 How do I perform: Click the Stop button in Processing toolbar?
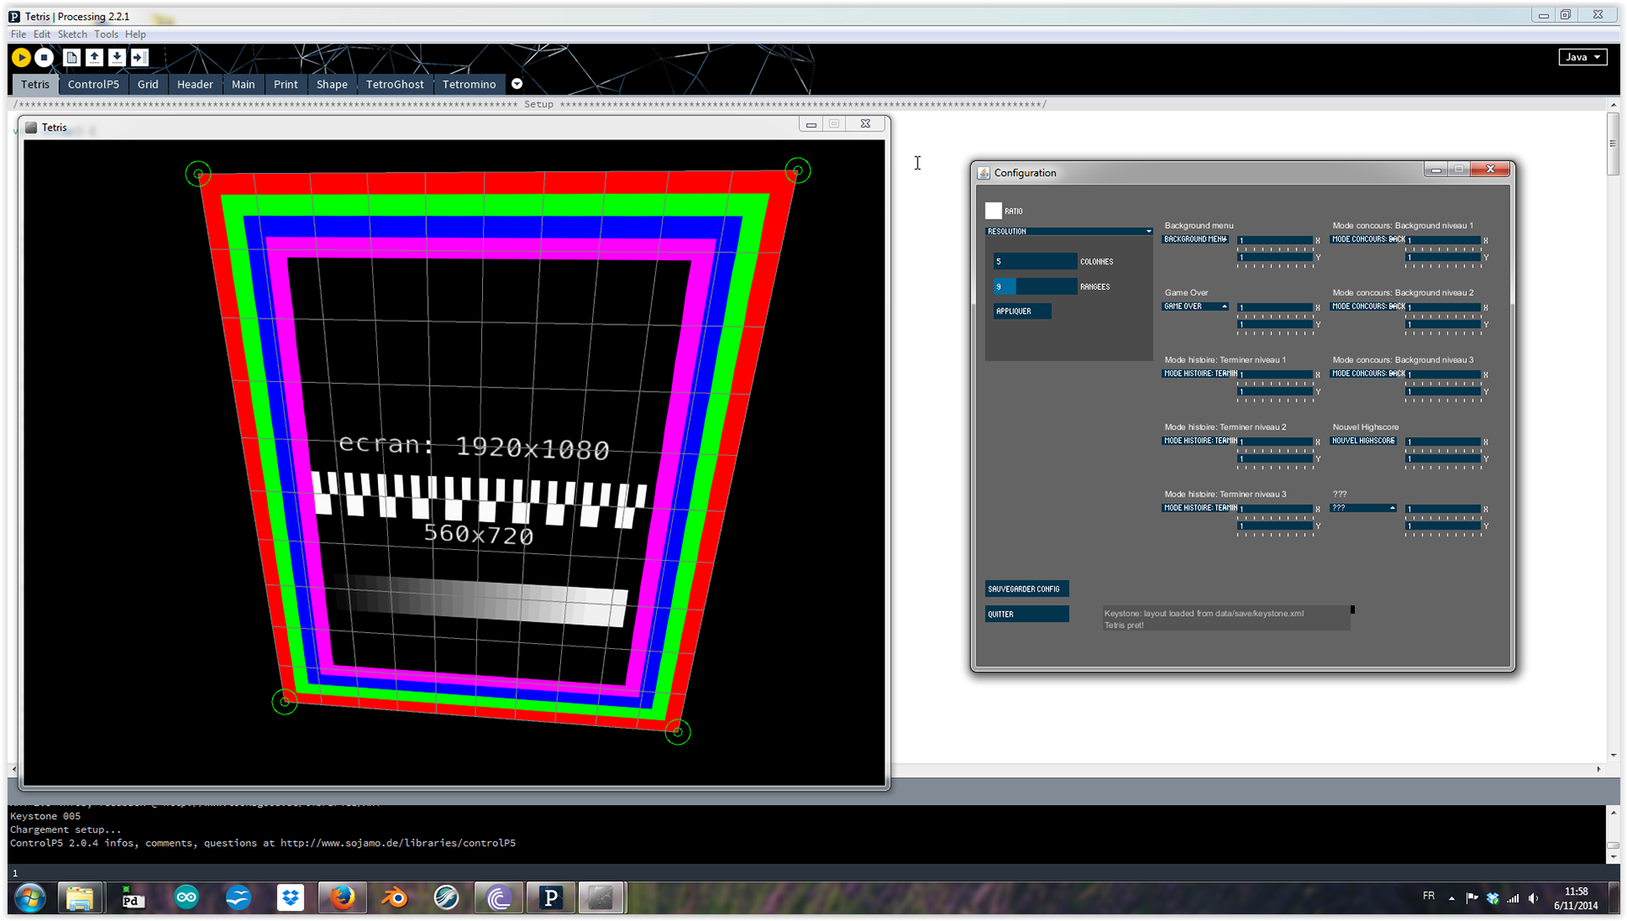click(x=45, y=57)
